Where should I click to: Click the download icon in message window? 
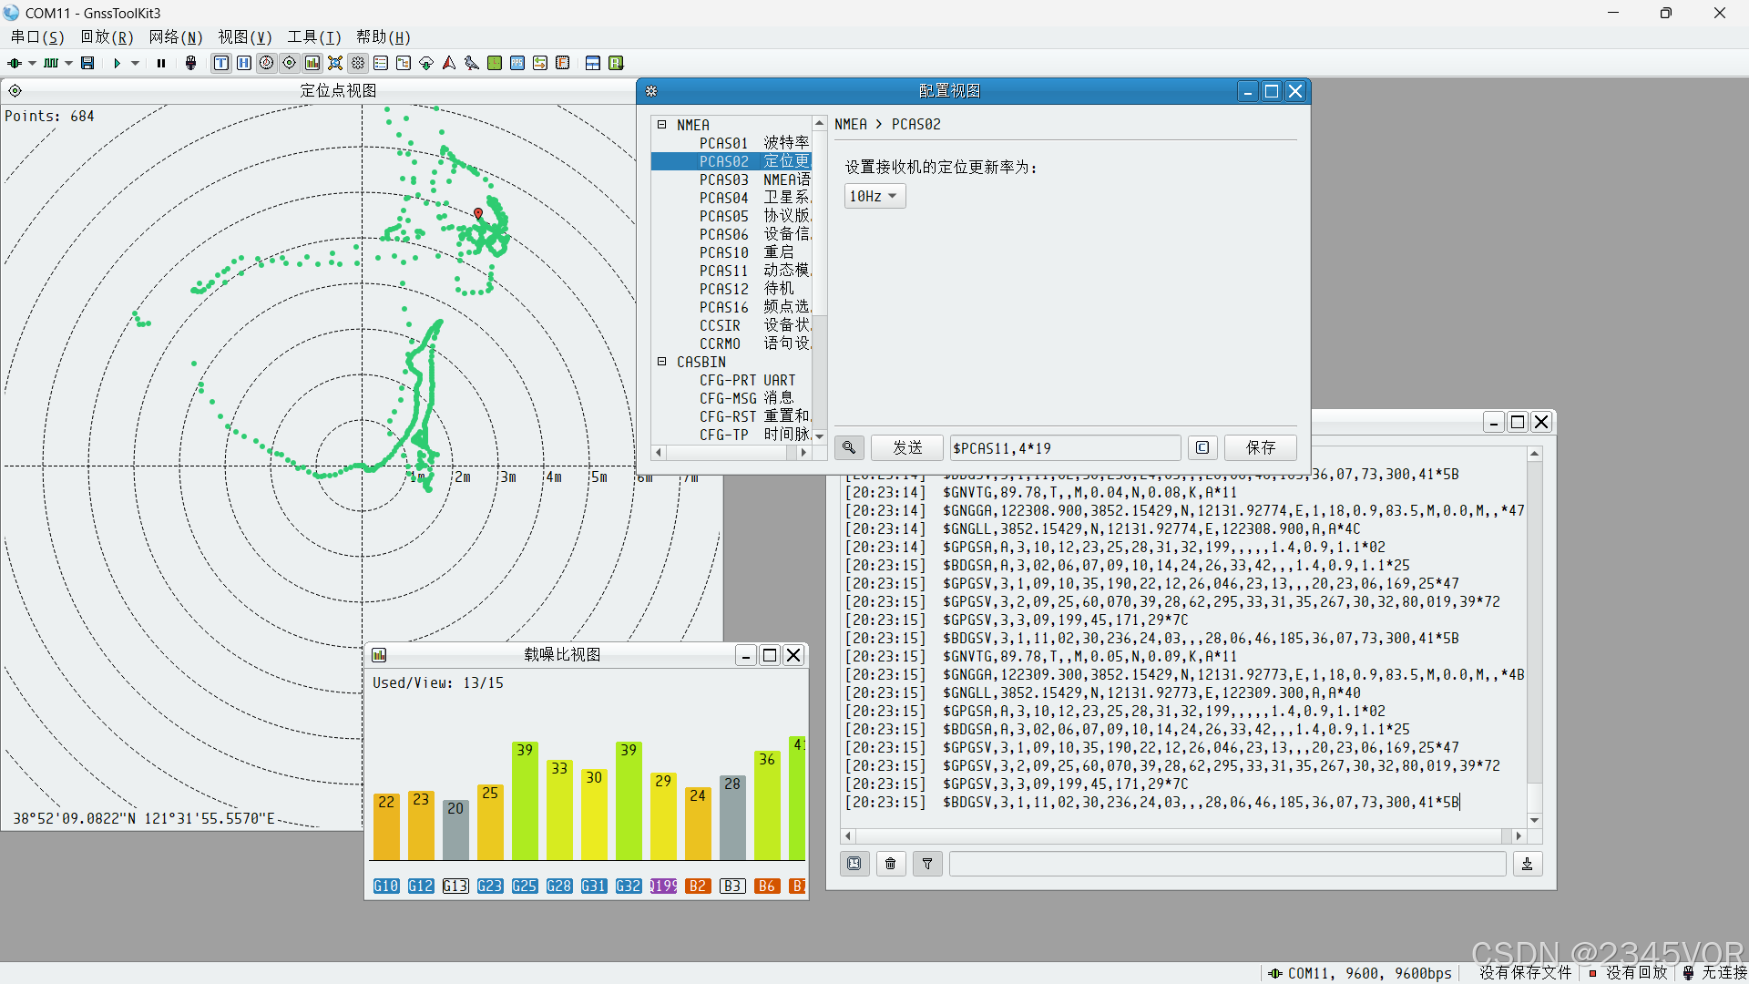pyautogui.click(x=1528, y=864)
